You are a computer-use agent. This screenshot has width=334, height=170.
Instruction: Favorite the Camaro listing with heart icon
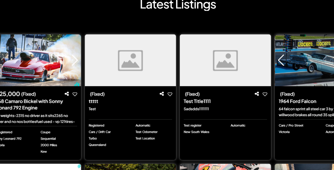tap(75, 94)
